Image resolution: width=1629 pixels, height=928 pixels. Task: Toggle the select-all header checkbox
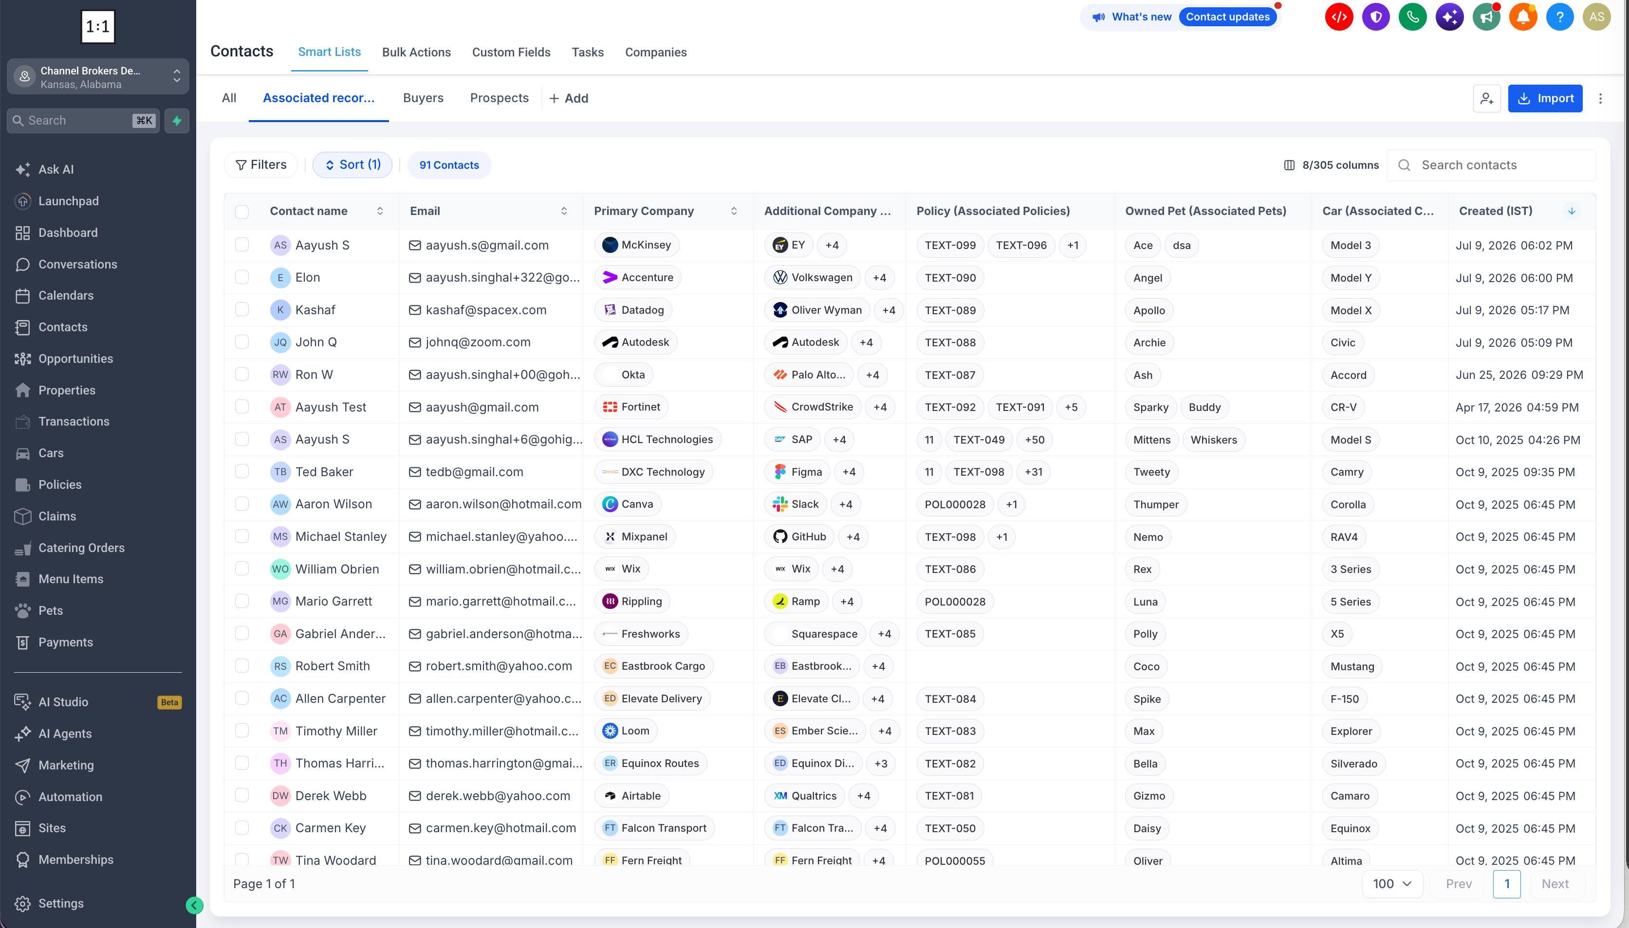242,212
